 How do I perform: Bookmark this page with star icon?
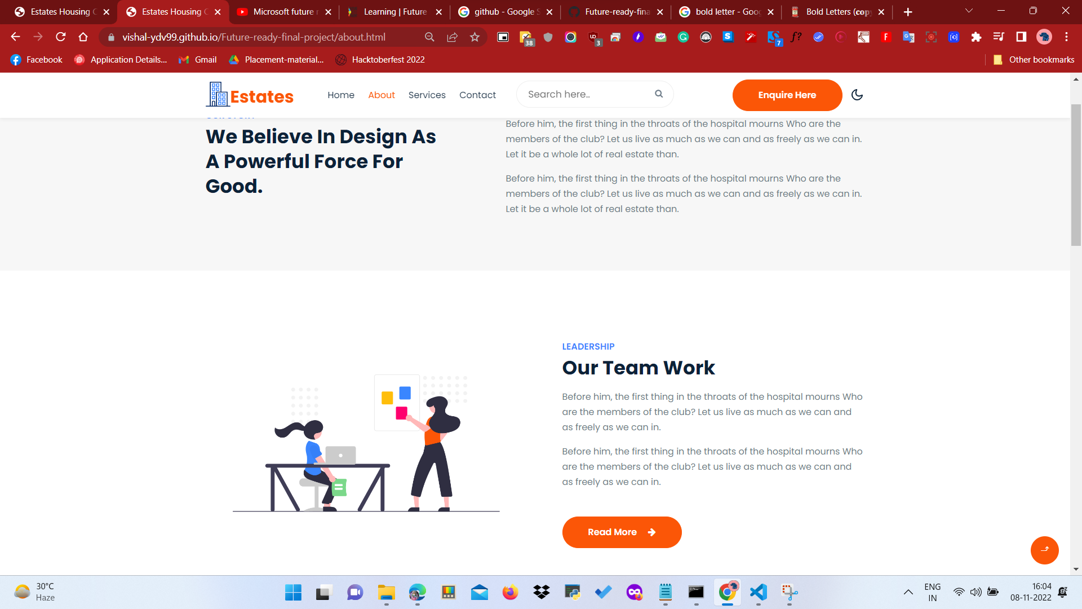click(x=475, y=37)
